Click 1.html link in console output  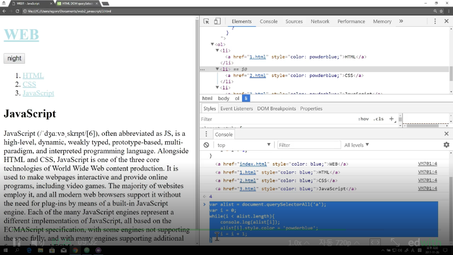pos(247,172)
